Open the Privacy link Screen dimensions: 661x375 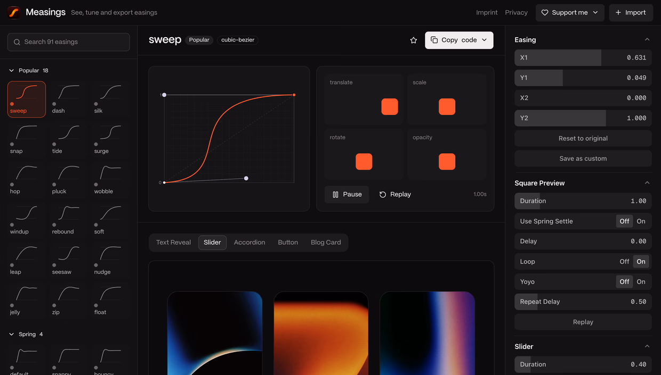point(516,12)
